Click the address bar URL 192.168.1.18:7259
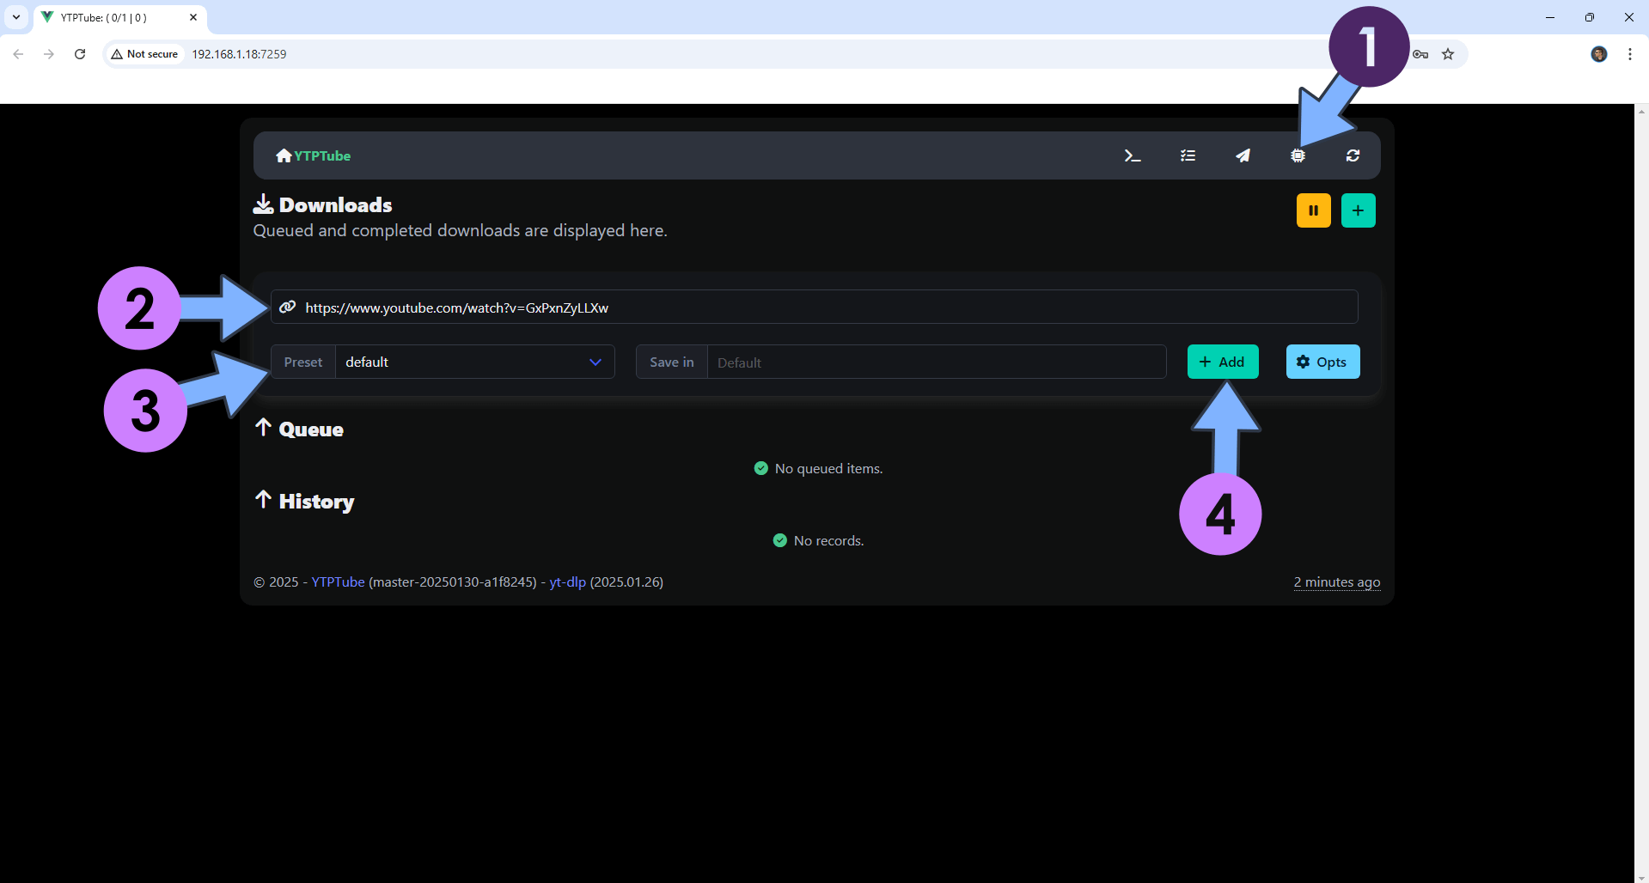The width and height of the screenshot is (1649, 883). tap(239, 54)
